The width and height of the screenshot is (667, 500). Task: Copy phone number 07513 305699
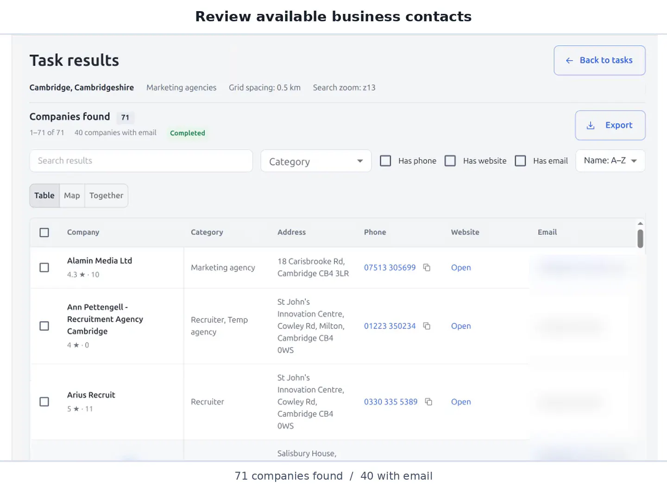click(427, 268)
